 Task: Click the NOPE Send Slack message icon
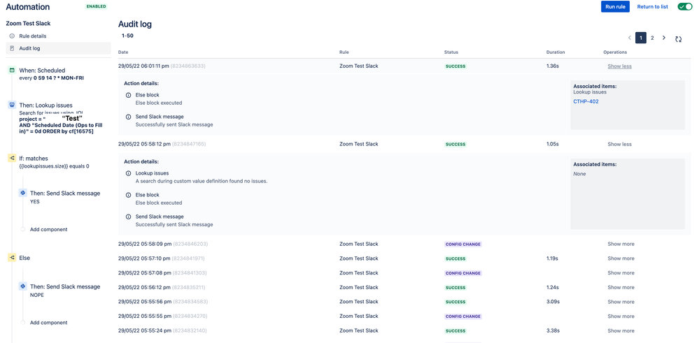point(22,286)
